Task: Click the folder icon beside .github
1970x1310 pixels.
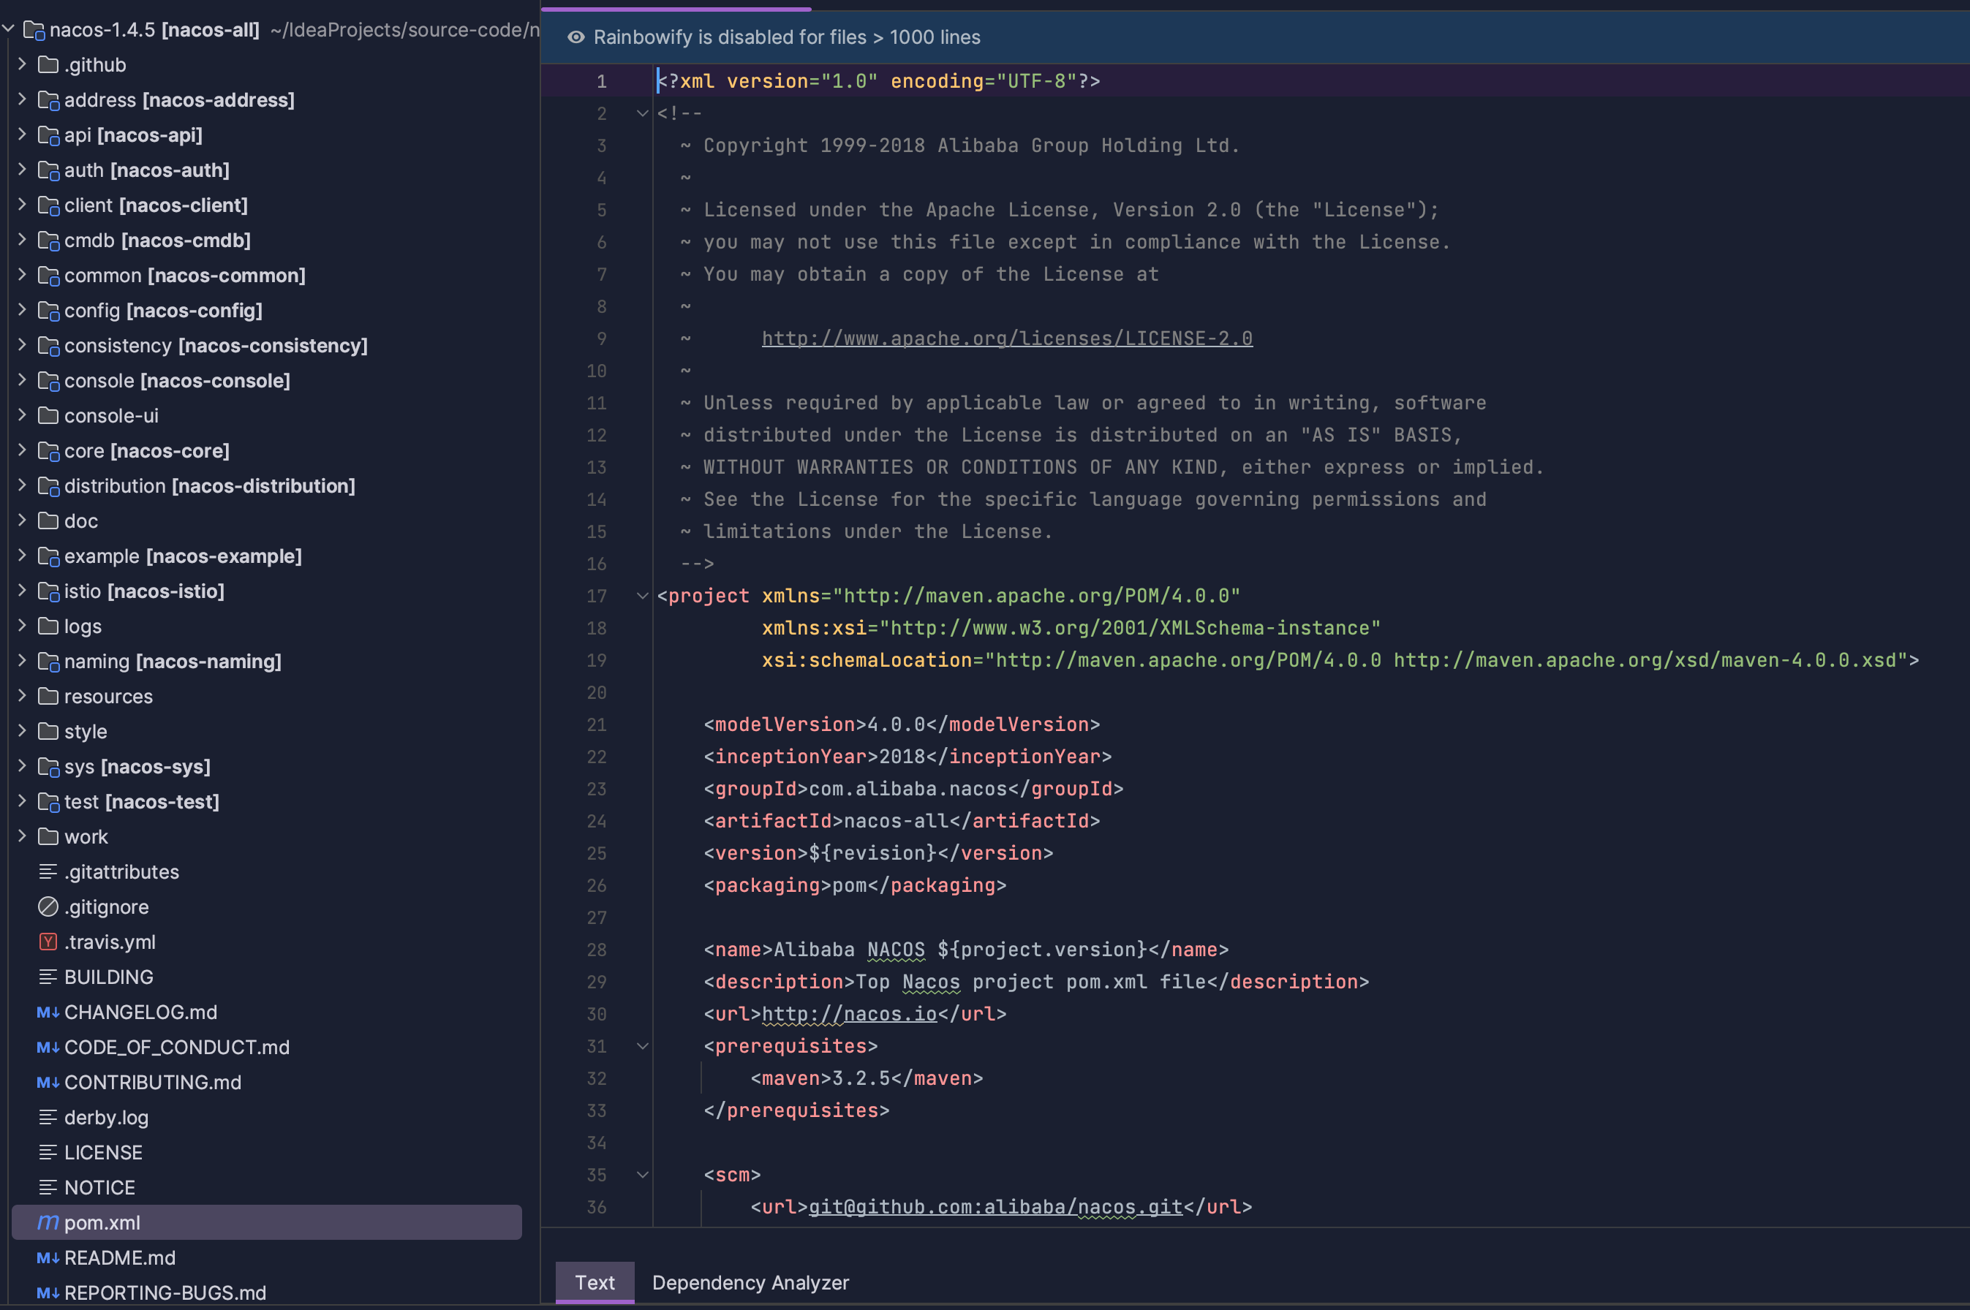Action: click(48, 64)
